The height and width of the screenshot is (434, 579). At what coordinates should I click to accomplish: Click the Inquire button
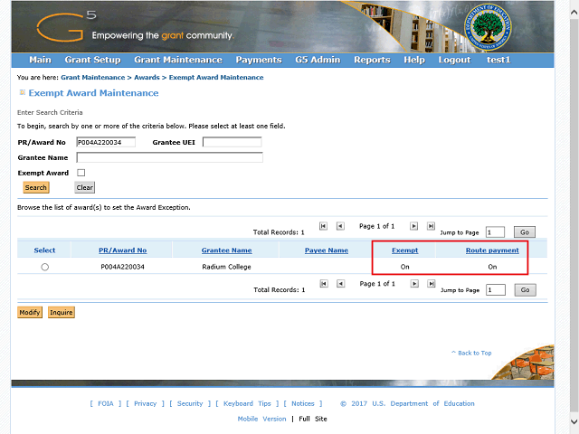pos(62,312)
